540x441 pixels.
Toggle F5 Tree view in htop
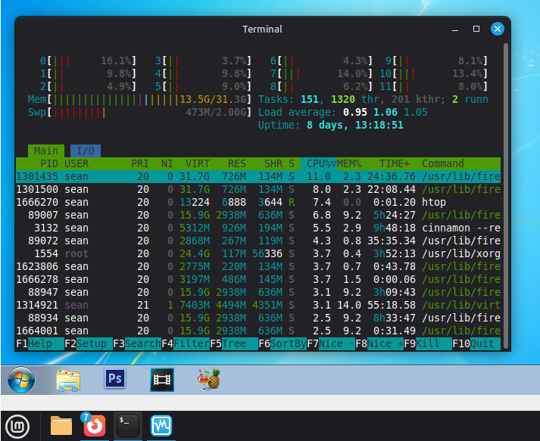234,343
